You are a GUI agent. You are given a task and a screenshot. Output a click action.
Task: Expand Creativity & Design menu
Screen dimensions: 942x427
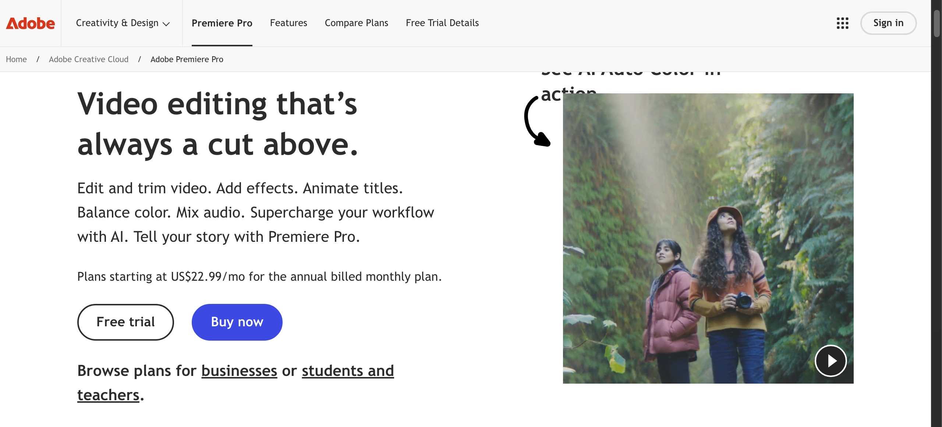point(117,23)
